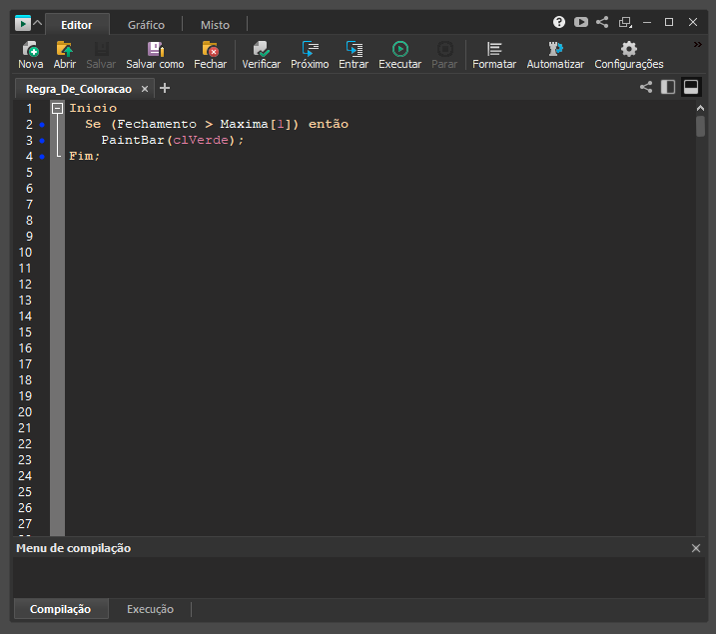
Task: Open a file with the Abrir icon
Action: click(x=64, y=55)
